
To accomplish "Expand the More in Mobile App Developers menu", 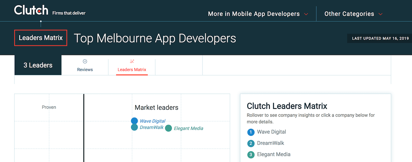I will tap(258, 14).
